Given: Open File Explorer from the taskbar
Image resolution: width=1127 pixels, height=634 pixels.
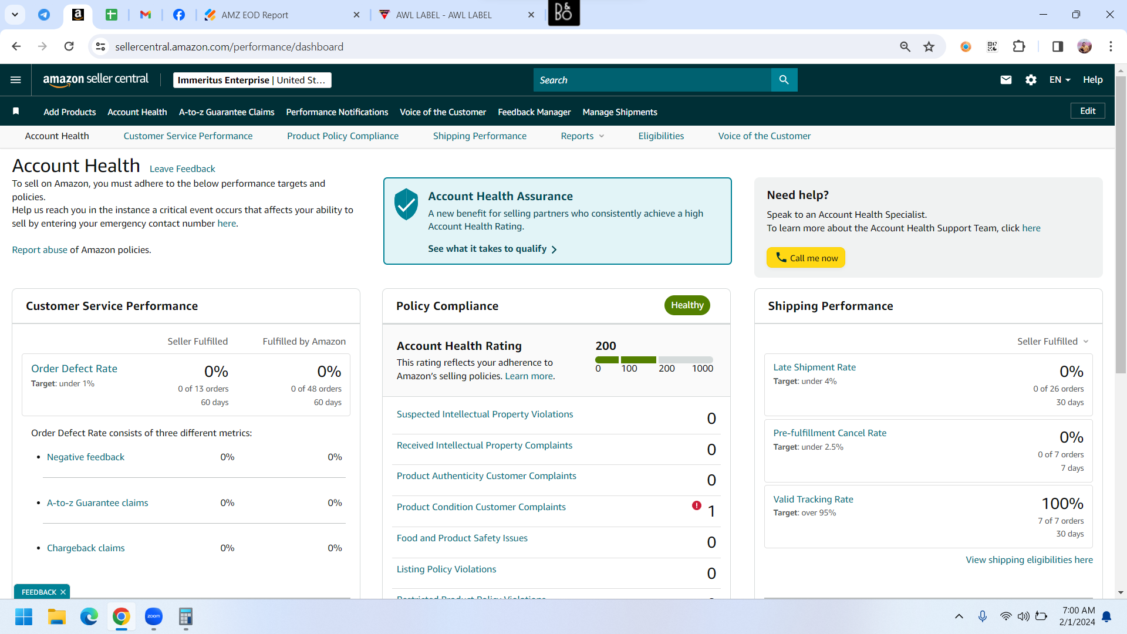Looking at the screenshot, I should (x=56, y=616).
